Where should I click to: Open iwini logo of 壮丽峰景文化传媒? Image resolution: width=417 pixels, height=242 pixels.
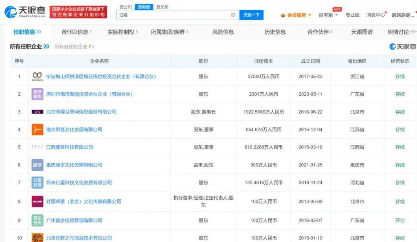[37, 201]
